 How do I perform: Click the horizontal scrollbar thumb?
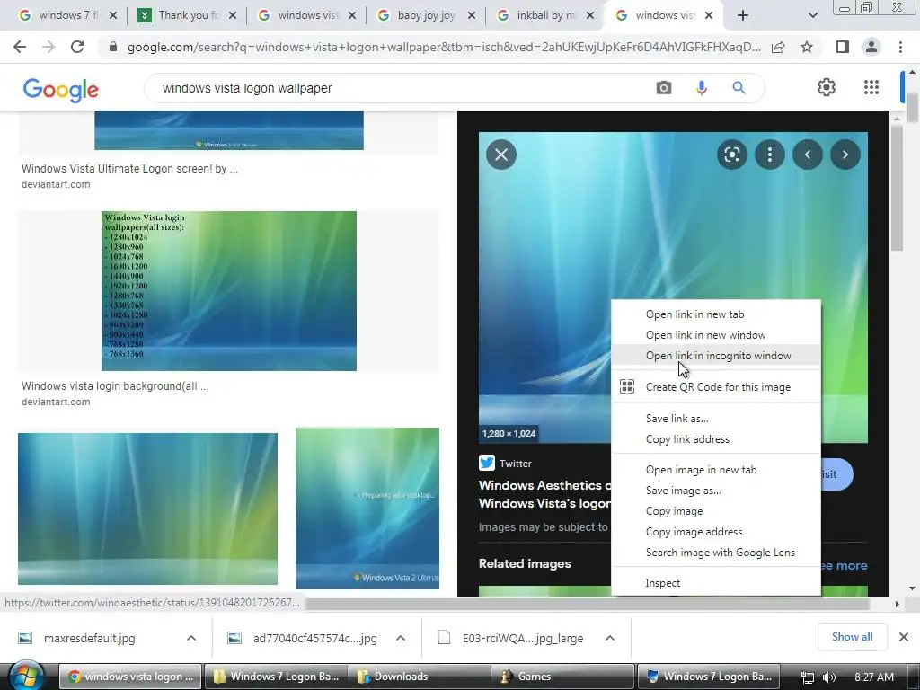[587, 604]
